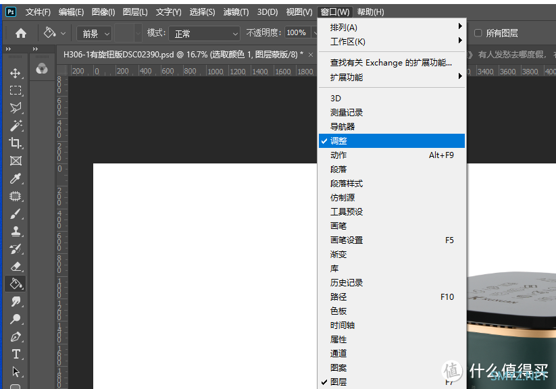This screenshot has height=389, width=556.
Task: Select the Path Selection tool
Action: [16, 371]
